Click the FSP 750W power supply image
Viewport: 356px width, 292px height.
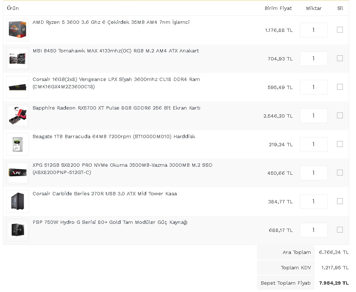tap(18, 230)
